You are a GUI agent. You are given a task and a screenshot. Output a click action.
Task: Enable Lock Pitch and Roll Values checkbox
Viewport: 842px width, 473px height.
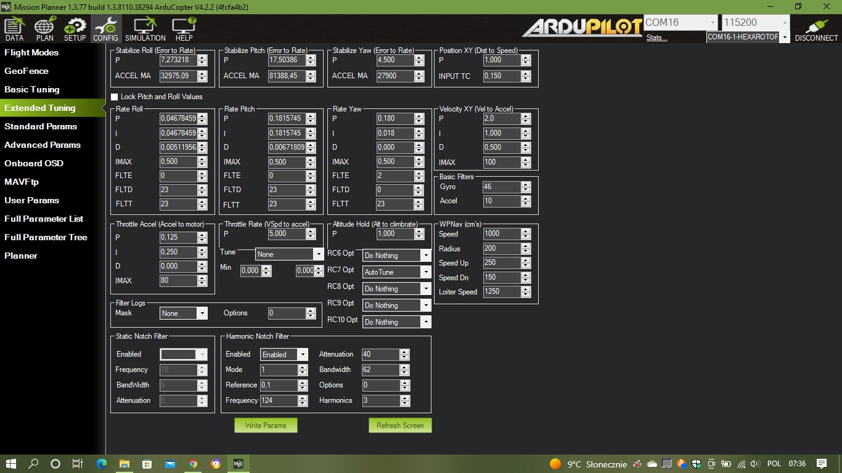pyautogui.click(x=114, y=97)
